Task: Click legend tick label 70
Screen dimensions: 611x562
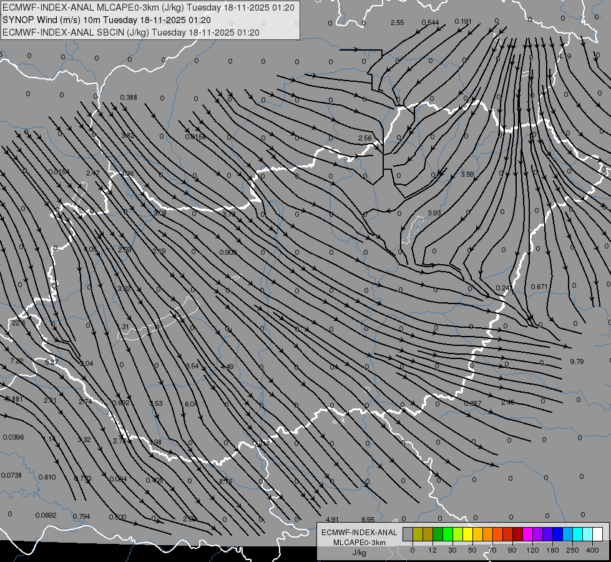Action: (492, 550)
